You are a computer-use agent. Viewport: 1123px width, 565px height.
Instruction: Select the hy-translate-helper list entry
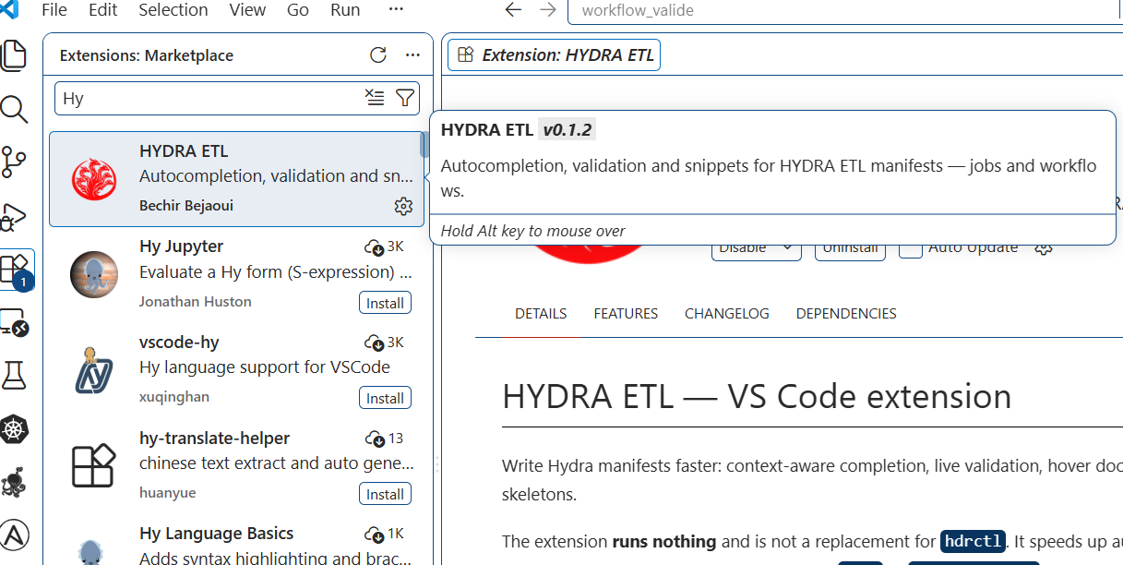pyautogui.click(x=236, y=466)
